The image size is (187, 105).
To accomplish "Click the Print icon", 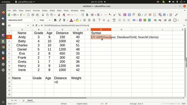I will click(x=33, y=15).
